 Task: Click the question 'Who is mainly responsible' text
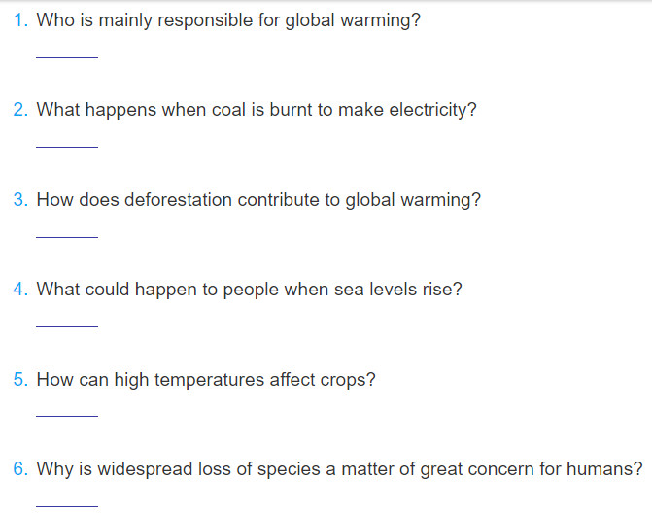[x=228, y=20]
